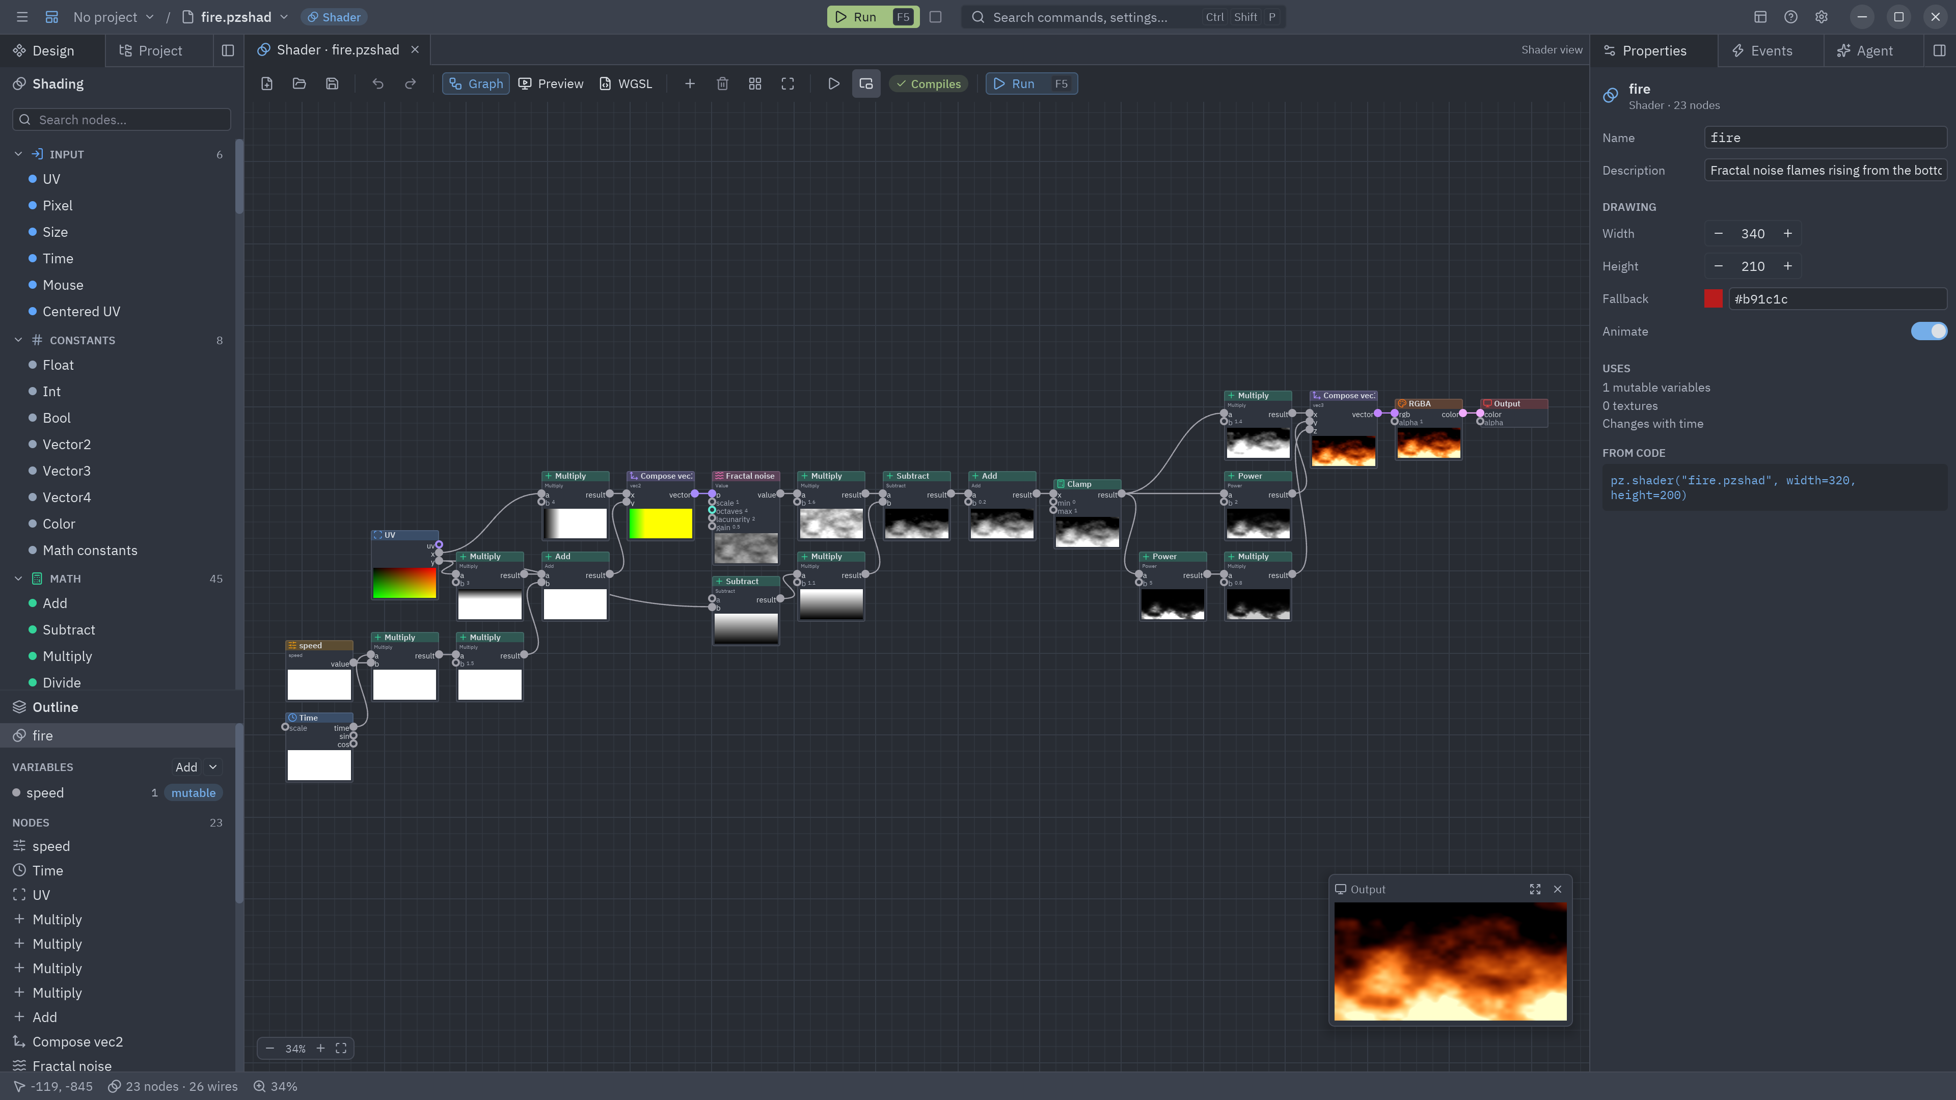Save the shader with the disk icon
Screen dimensions: 1956x1100
(332, 84)
